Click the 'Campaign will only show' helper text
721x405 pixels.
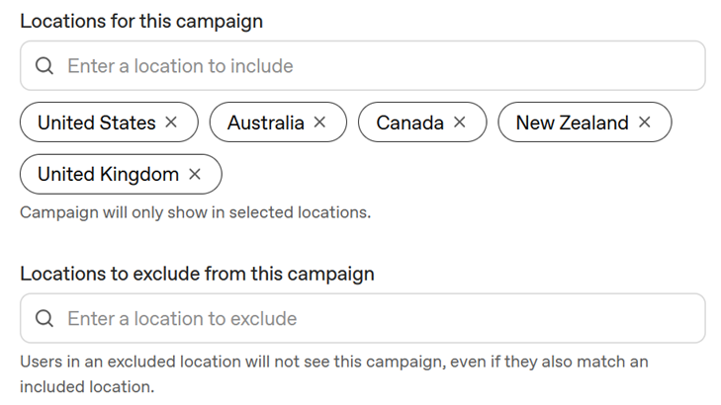[196, 212]
